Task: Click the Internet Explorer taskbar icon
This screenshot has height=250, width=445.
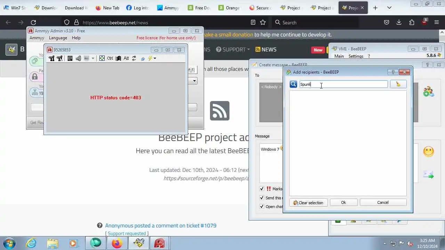Action: click(x=31, y=243)
